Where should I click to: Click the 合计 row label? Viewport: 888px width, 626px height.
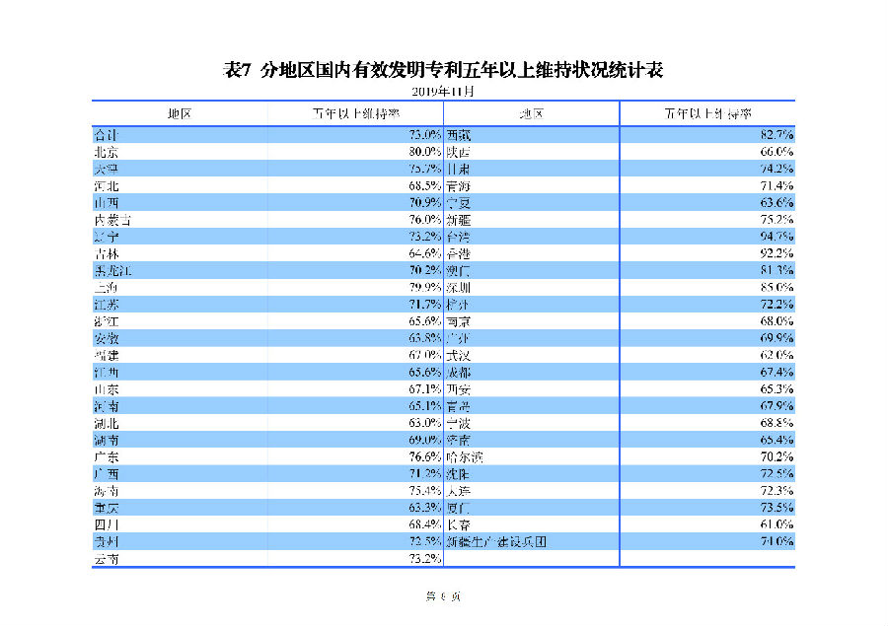coord(105,134)
